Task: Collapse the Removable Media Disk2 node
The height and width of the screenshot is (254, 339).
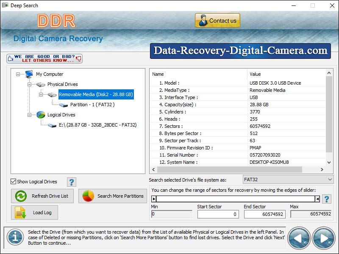Action: point(41,94)
